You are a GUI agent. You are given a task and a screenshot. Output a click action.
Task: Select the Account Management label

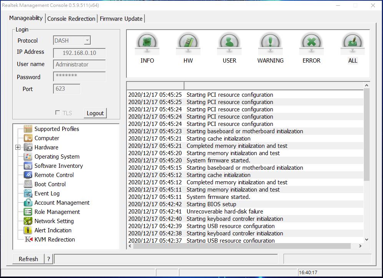pyautogui.click(x=62, y=203)
